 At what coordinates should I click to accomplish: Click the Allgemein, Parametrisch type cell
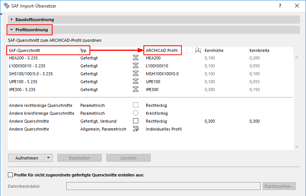103,129
